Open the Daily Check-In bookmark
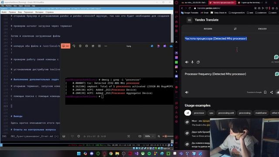The image size is (279, 157). pyautogui.click(x=218, y=13)
